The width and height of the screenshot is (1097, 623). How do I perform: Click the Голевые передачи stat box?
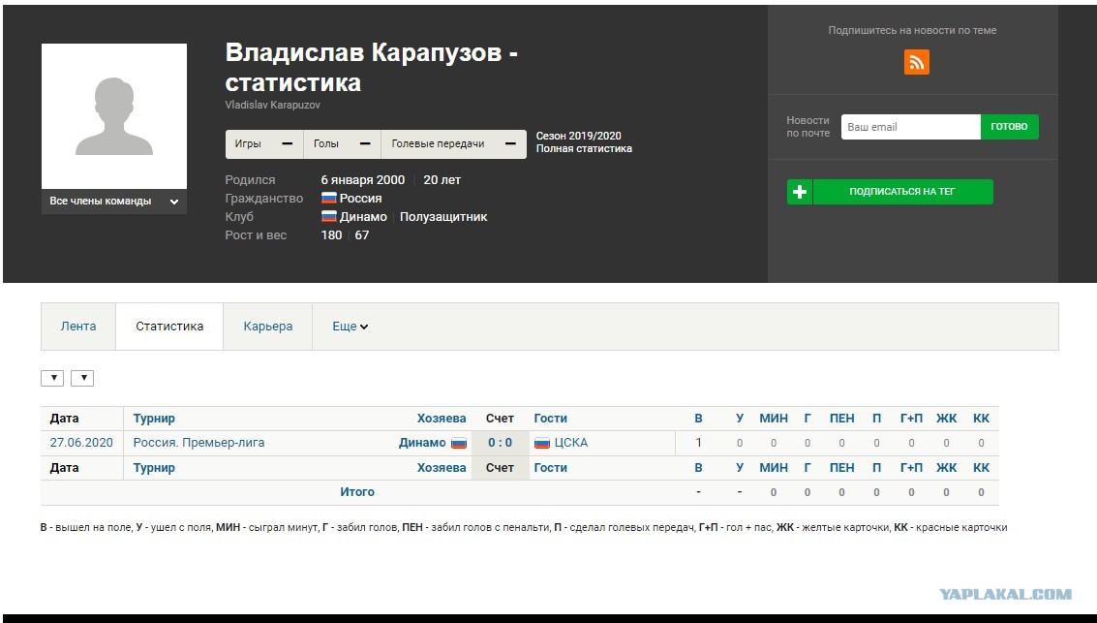(x=454, y=144)
